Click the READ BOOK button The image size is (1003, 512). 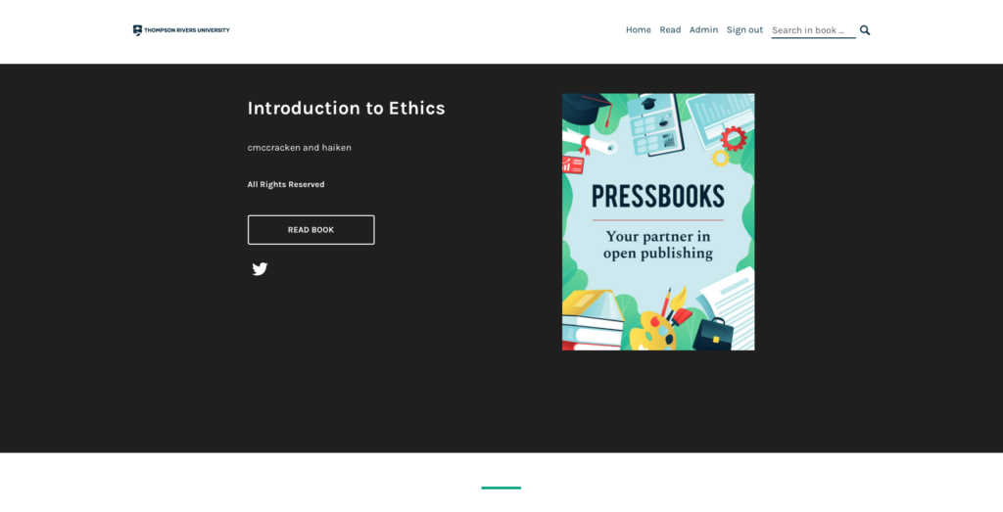[x=310, y=229]
